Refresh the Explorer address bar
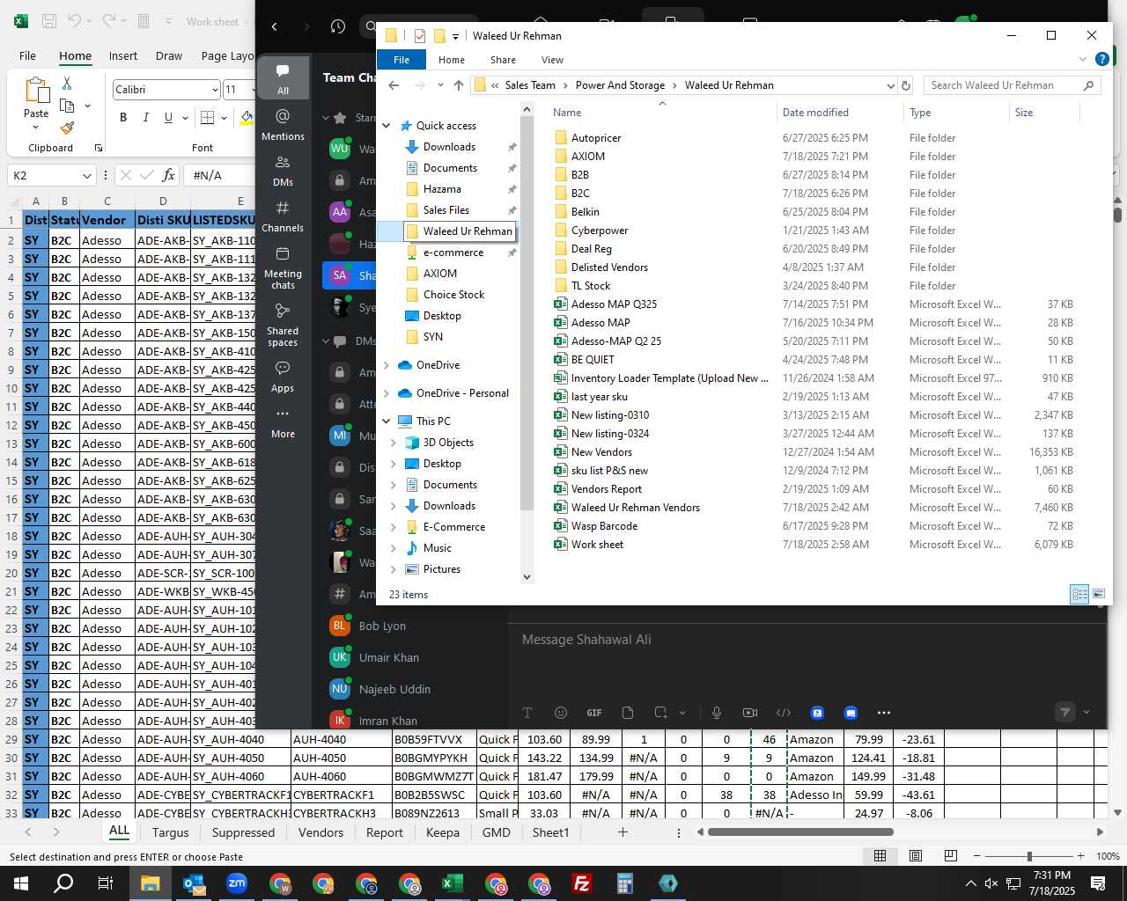 (906, 85)
